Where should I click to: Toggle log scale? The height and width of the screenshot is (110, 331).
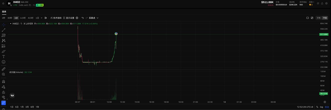pyautogui.click(x=321, y=107)
